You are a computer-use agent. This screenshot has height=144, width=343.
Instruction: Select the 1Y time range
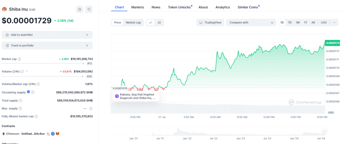[305, 22]
